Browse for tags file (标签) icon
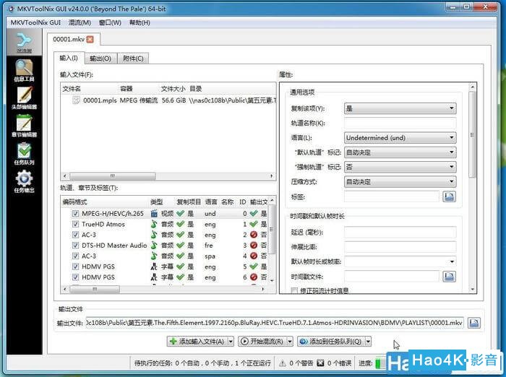Viewport: 506px width, 377px height. 449,196
